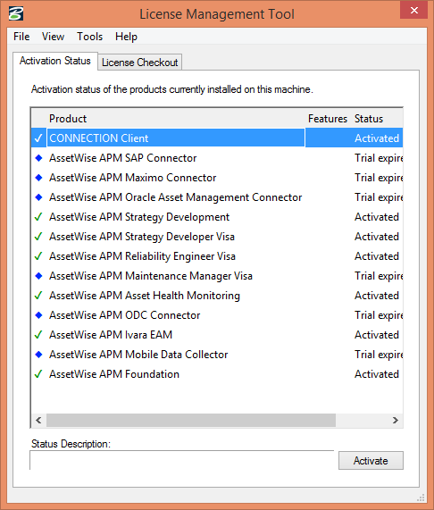
Task: Click checkmark icon next to CONNECTION Client
Action: click(x=38, y=138)
